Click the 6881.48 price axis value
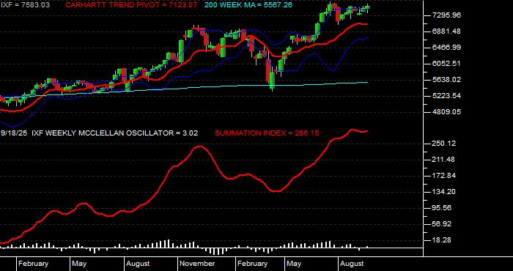 click(446, 31)
